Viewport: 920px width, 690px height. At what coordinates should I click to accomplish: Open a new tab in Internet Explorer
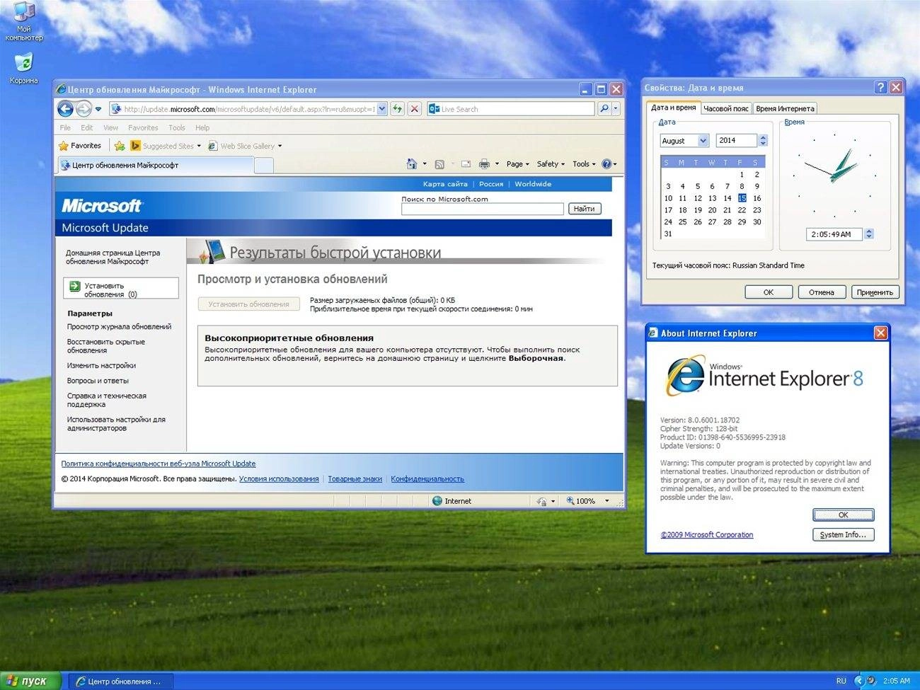pyautogui.click(x=263, y=166)
